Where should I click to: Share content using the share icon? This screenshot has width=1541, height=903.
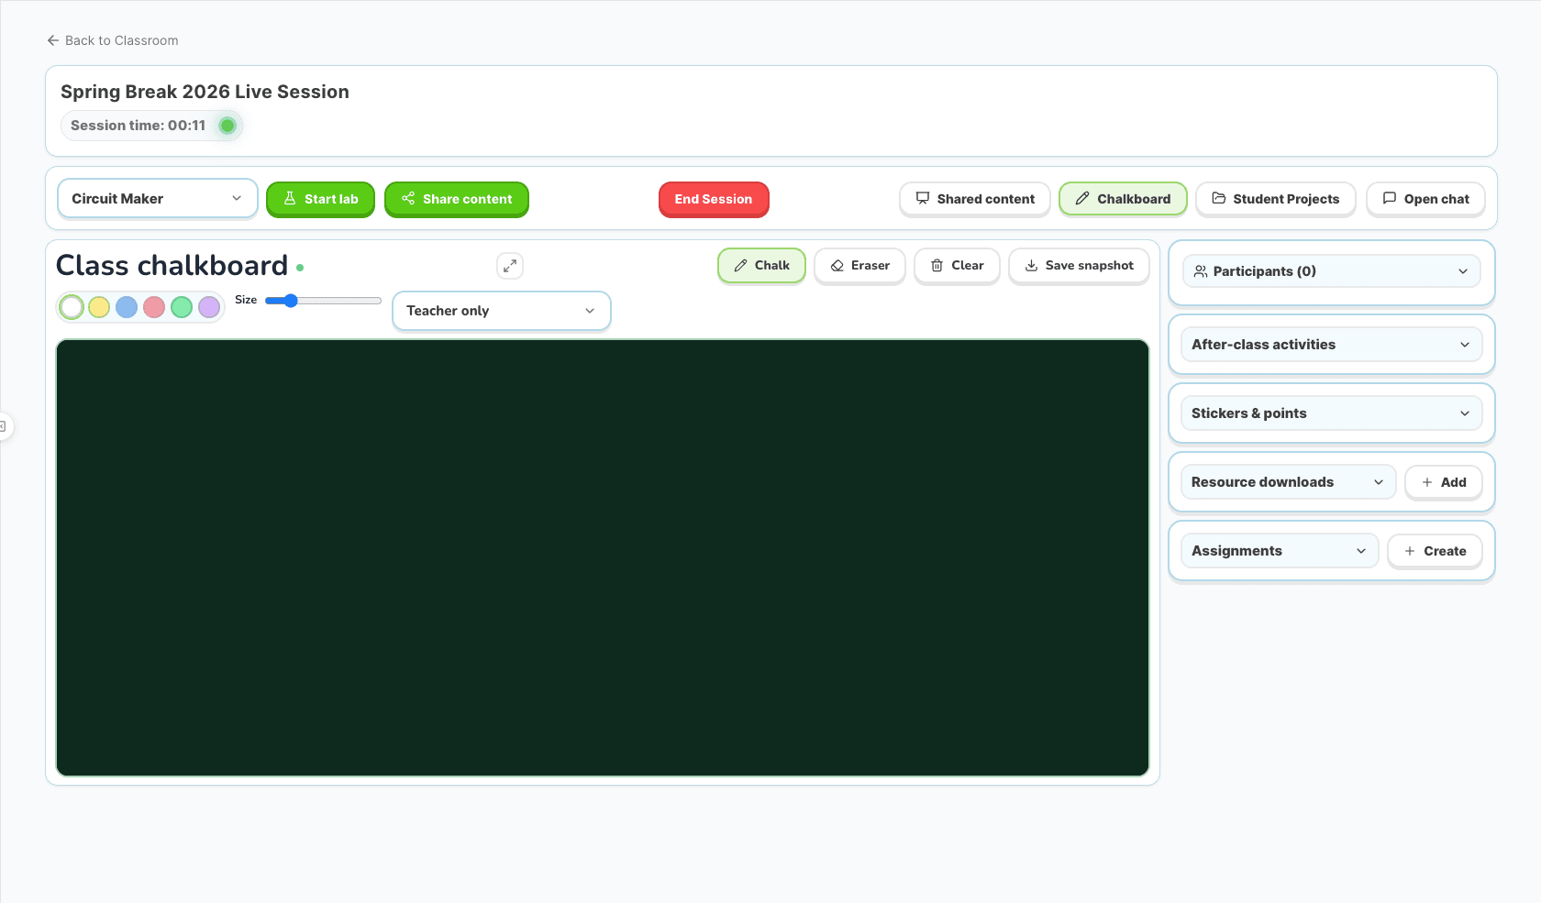(456, 199)
